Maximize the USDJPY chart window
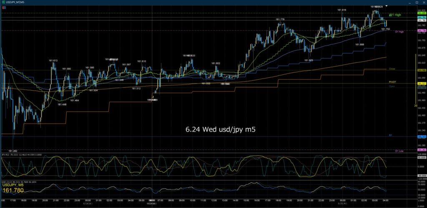This screenshot has width=427, height=208. coord(417,2)
